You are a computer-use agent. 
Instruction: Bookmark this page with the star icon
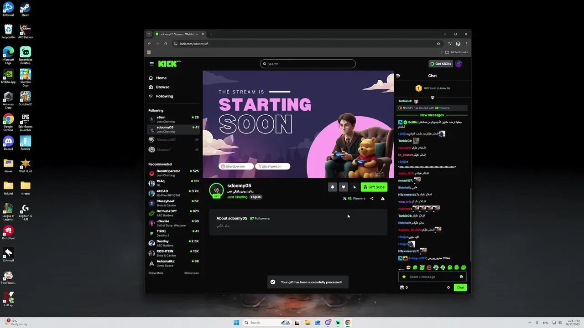pyautogui.click(x=438, y=44)
